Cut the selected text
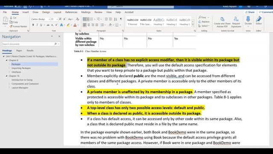Image resolution: width=273 pixels, height=154 pixels. pyautogui.click(x=13, y=18)
